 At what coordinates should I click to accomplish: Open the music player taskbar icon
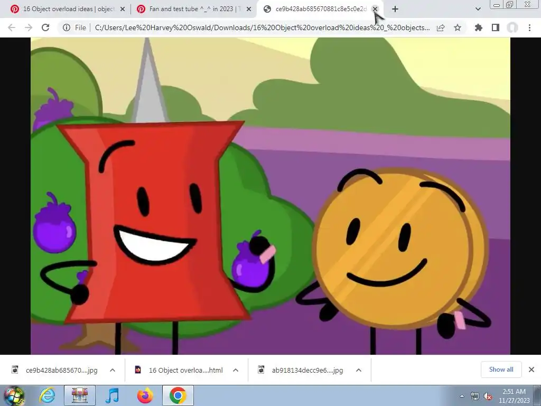pyautogui.click(x=112, y=395)
